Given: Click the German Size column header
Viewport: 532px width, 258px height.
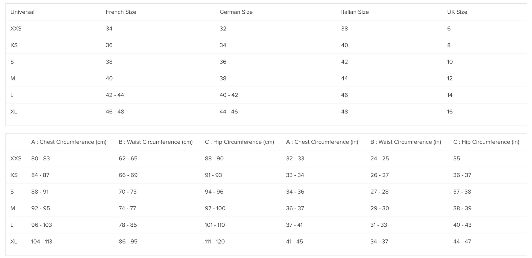Looking at the screenshot, I should click(236, 12).
